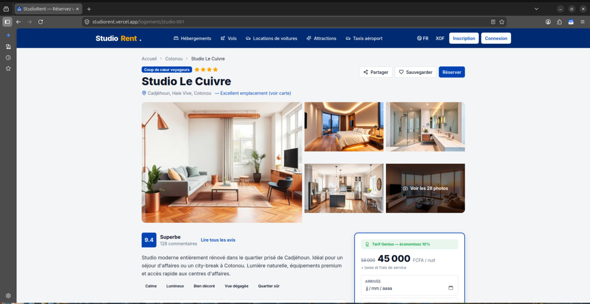This screenshot has width=590, height=304.
Task: Open the Cotonou breadcrumb link
Action: (x=174, y=59)
